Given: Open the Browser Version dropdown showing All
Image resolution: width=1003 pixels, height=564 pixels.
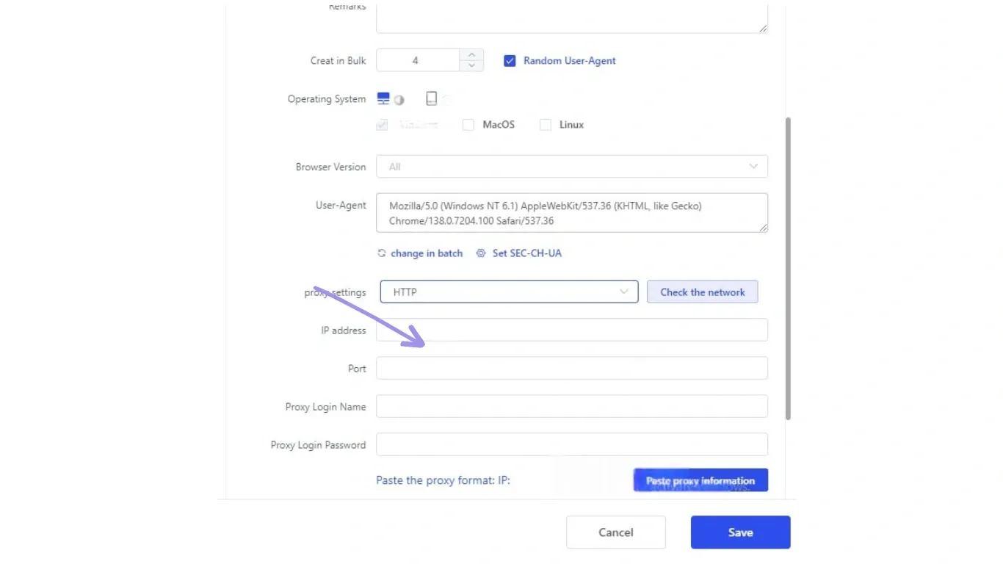Looking at the screenshot, I should pos(572,166).
